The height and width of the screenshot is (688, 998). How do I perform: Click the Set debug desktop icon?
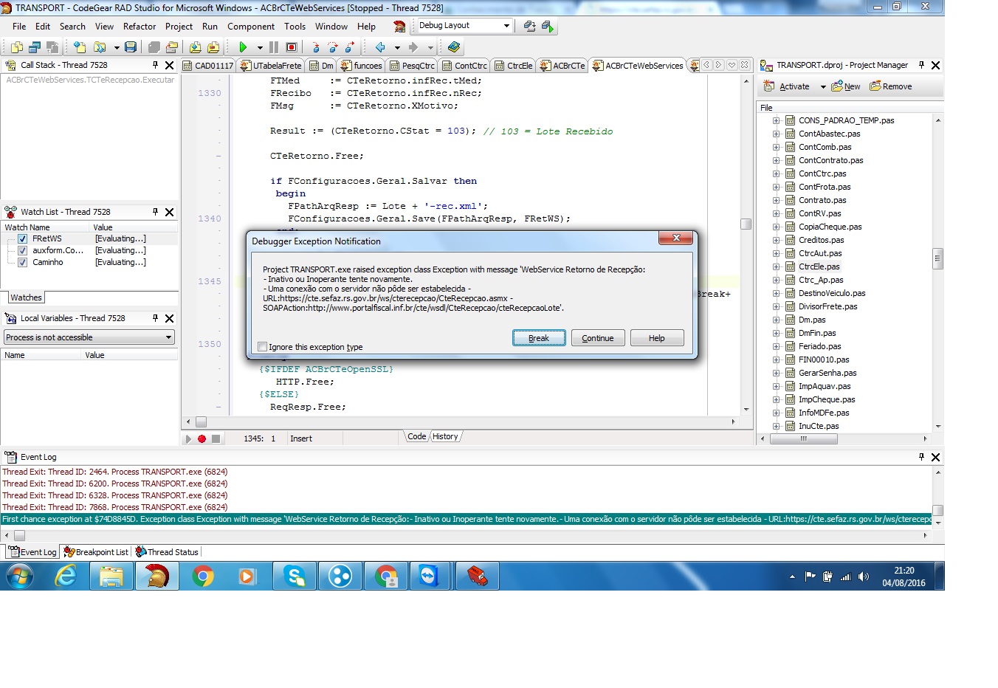click(x=547, y=26)
